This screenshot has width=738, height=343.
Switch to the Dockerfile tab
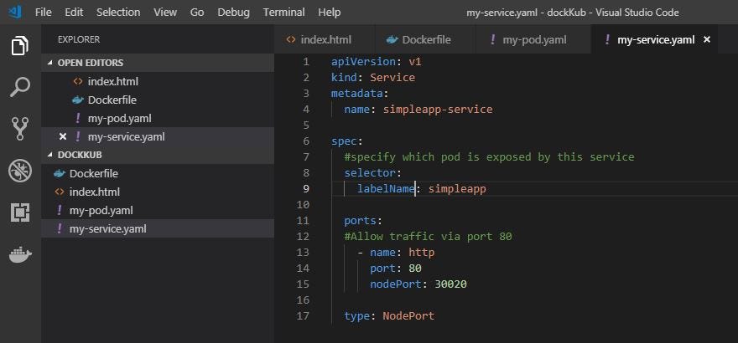coord(418,39)
